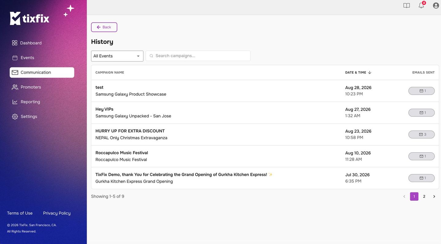Click the Settings gear icon

coord(15,116)
